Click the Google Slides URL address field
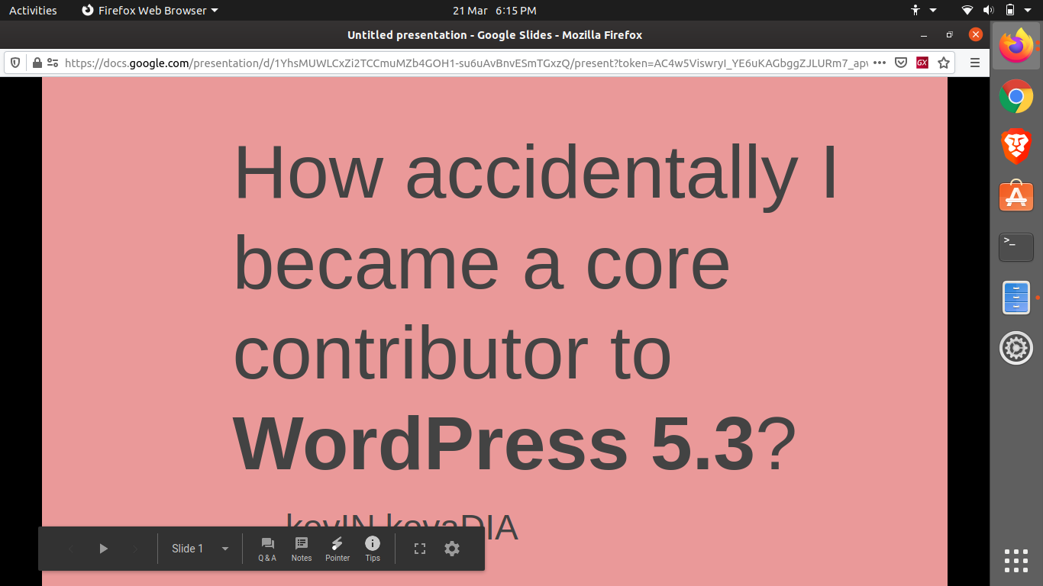The image size is (1043, 586). tap(466, 63)
